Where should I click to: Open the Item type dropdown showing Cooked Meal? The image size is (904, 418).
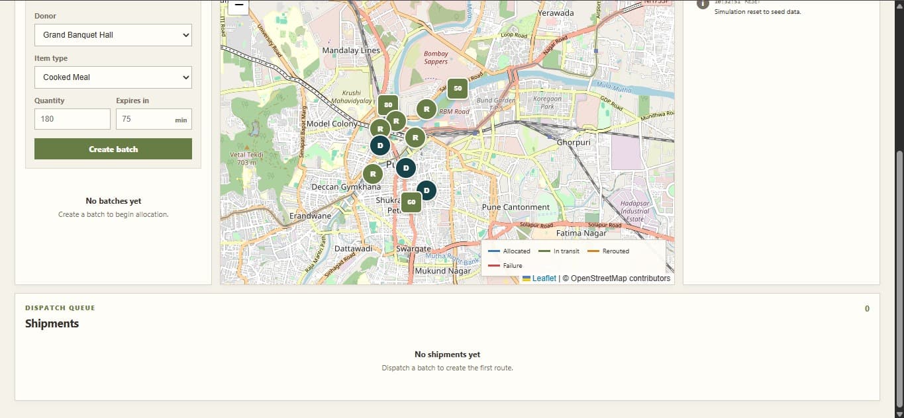tap(113, 77)
